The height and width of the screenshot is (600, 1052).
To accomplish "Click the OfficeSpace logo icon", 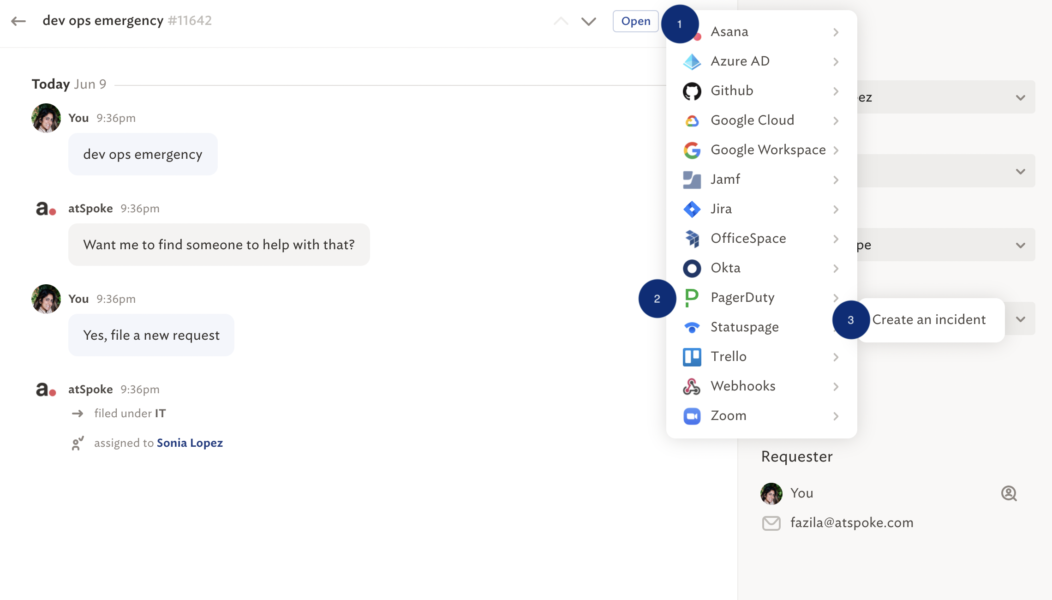I will point(692,239).
